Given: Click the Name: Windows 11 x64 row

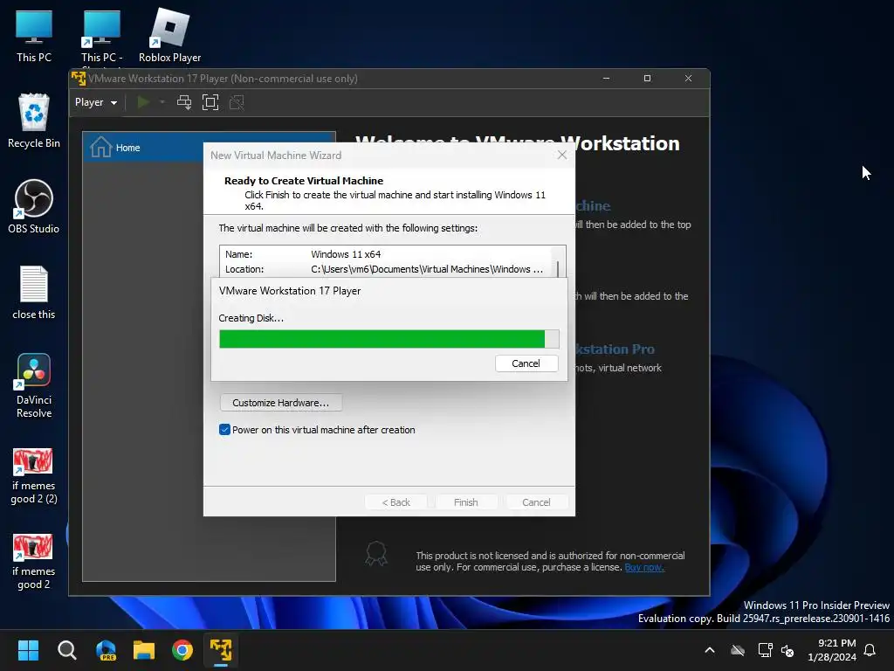Looking at the screenshot, I should (x=385, y=254).
